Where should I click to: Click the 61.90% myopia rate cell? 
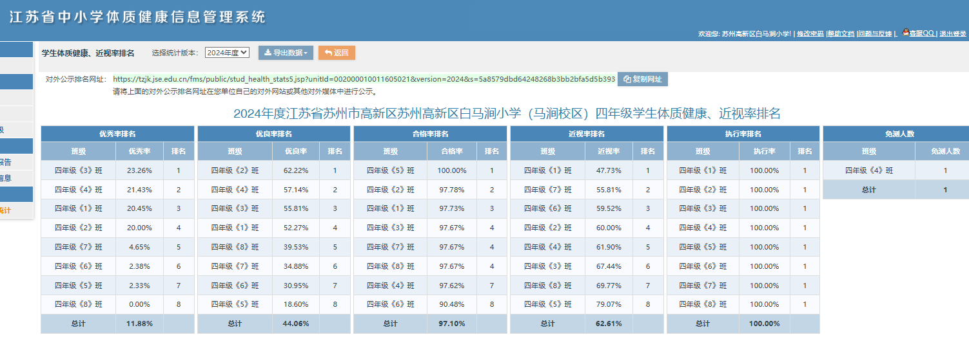point(608,247)
